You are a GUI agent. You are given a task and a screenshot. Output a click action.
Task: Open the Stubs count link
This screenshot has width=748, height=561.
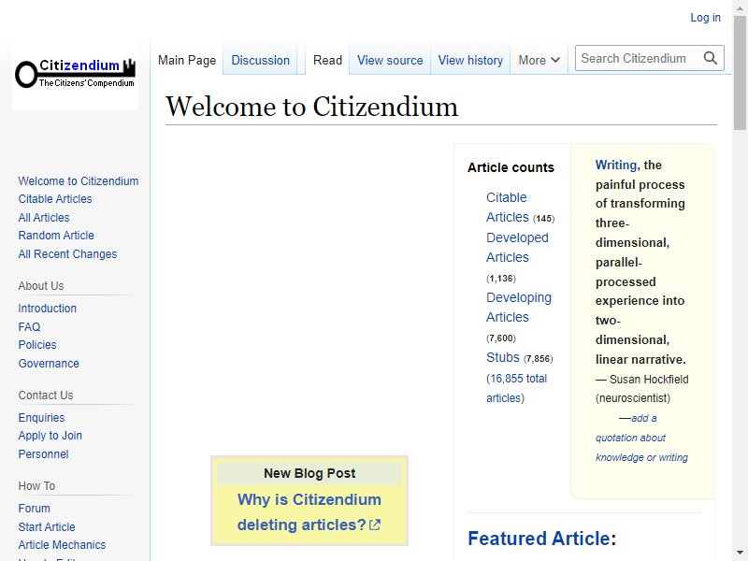point(503,357)
